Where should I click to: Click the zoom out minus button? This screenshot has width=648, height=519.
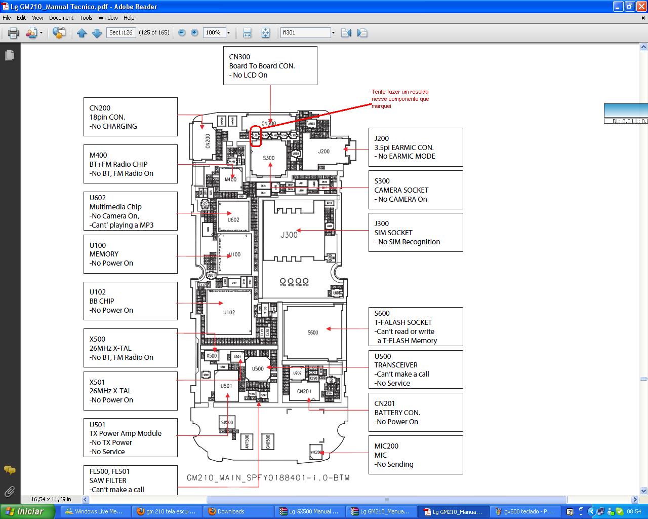[x=182, y=33]
